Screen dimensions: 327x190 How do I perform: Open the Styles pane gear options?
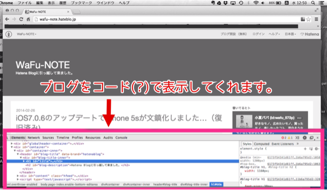[x=317, y=149]
